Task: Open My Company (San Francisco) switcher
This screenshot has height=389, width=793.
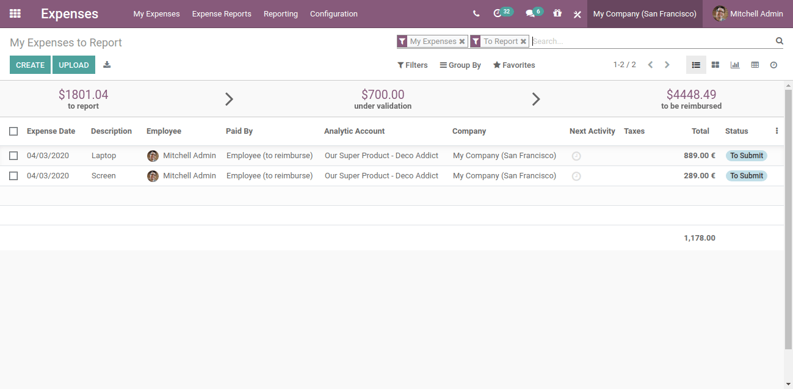Action: pyautogui.click(x=645, y=13)
